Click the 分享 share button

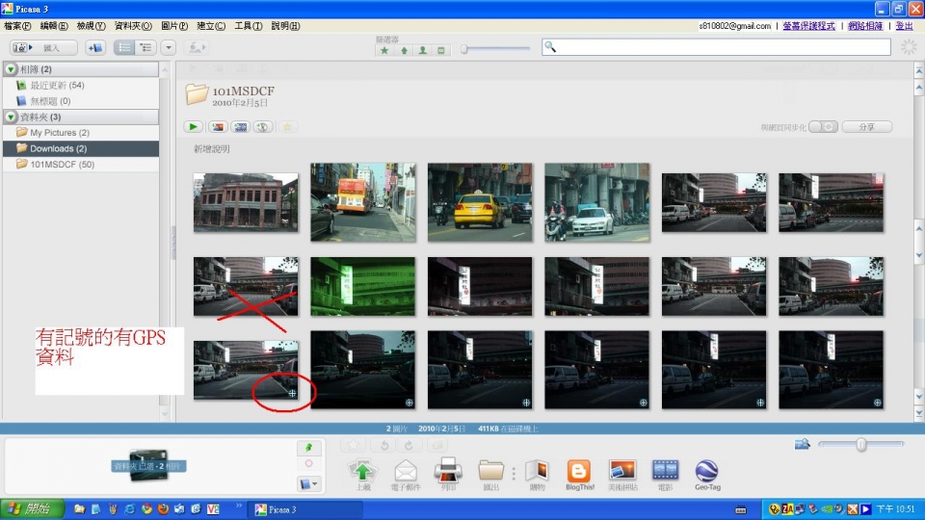866,127
